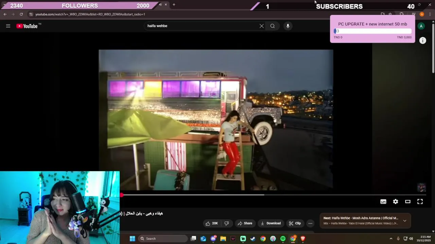Click the taskbar Search box
This screenshot has height=244, width=435.
click(x=163, y=239)
